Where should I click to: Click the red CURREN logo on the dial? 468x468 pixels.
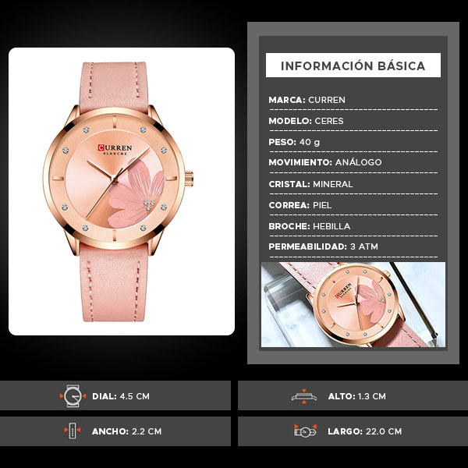coord(115,149)
